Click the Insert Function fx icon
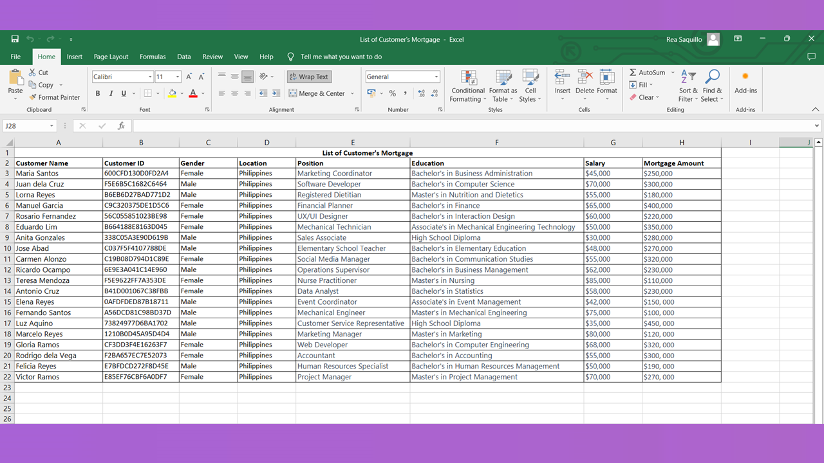The width and height of the screenshot is (824, 463). pos(120,126)
